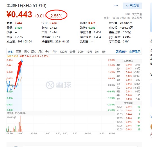Click 全屏显示 fullscreen link

[x=135, y=52]
